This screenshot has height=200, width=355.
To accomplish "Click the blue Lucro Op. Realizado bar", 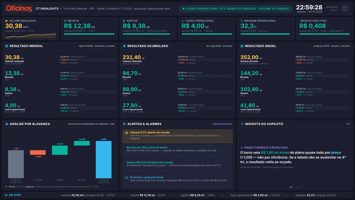I will pos(104,159).
